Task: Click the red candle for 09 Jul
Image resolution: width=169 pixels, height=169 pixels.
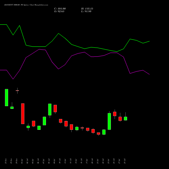Action: click(x=55, y=108)
